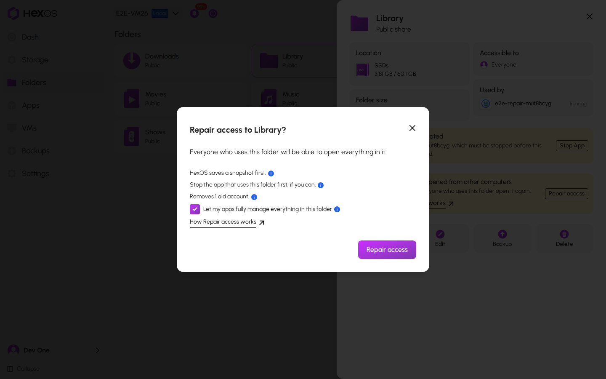Viewport: 606px width, 379px height.
Task: Expand the E2E-VM26 server dropdown
Action: click(x=148, y=13)
